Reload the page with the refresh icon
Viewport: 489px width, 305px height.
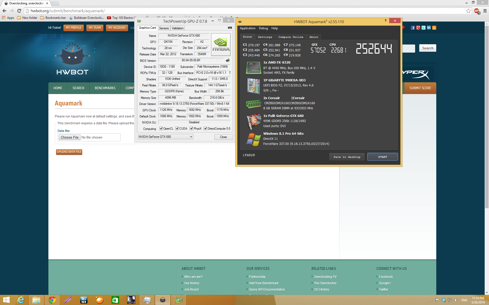click(19, 11)
